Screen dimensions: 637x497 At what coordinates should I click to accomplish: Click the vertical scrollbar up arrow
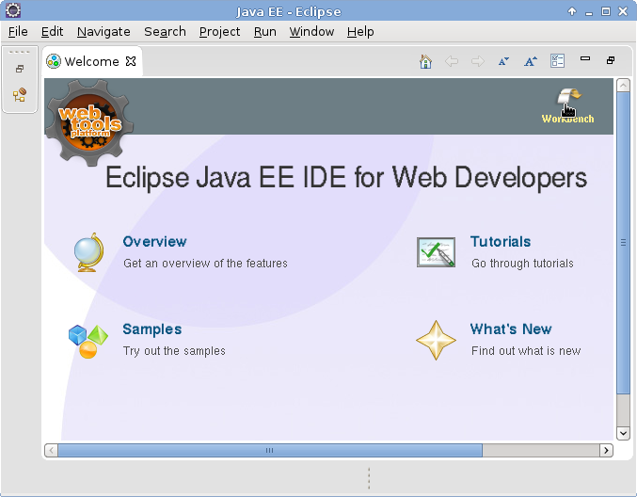point(623,86)
